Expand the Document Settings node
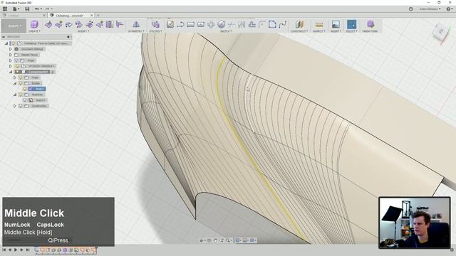This screenshot has height=256, width=456. click(11, 49)
